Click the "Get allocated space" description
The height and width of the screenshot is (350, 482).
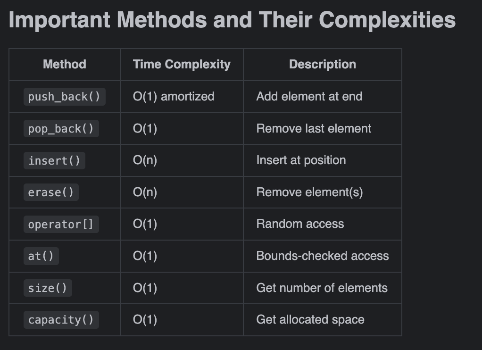(310, 320)
